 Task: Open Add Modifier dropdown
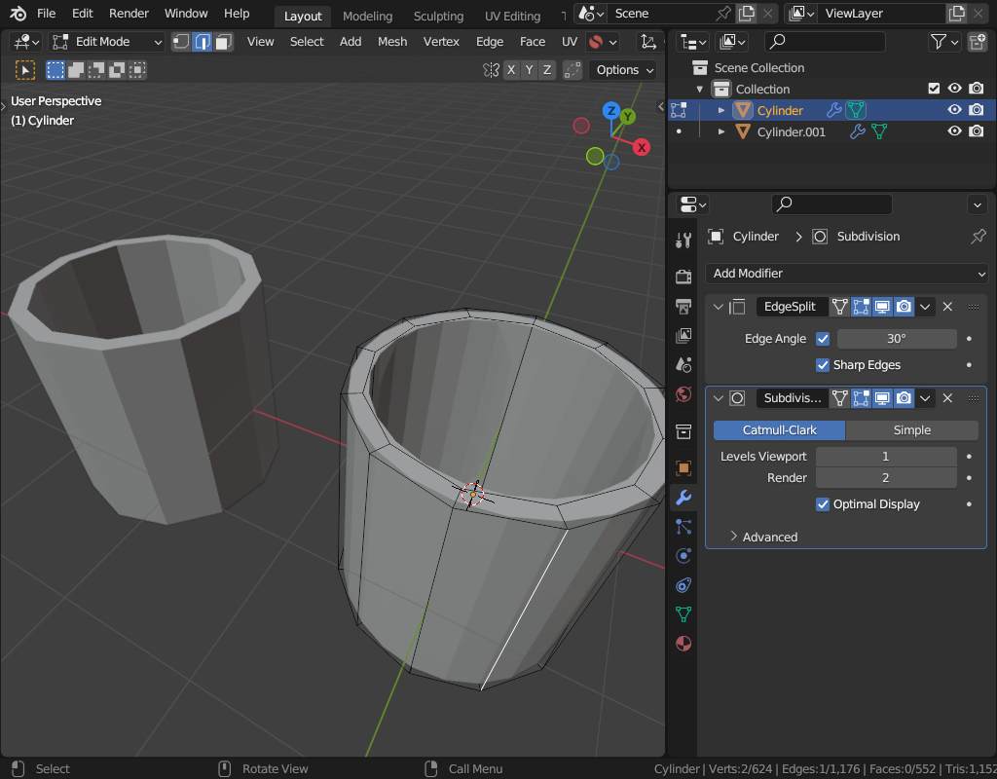point(846,274)
